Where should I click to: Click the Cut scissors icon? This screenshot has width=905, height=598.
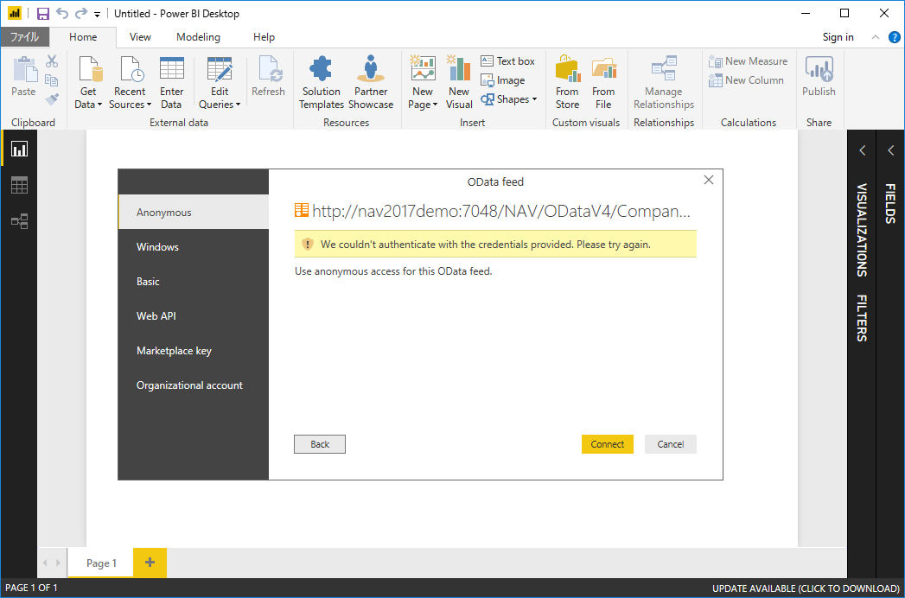coord(52,61)
